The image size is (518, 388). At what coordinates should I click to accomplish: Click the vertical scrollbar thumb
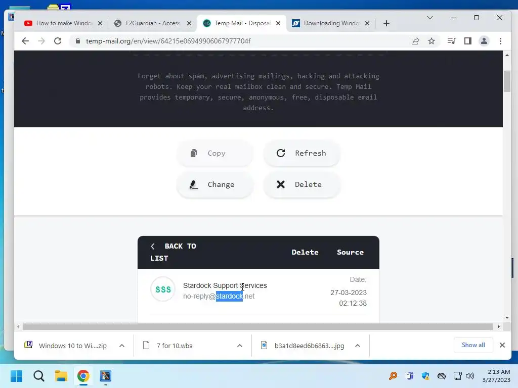[x=507, y=81]
